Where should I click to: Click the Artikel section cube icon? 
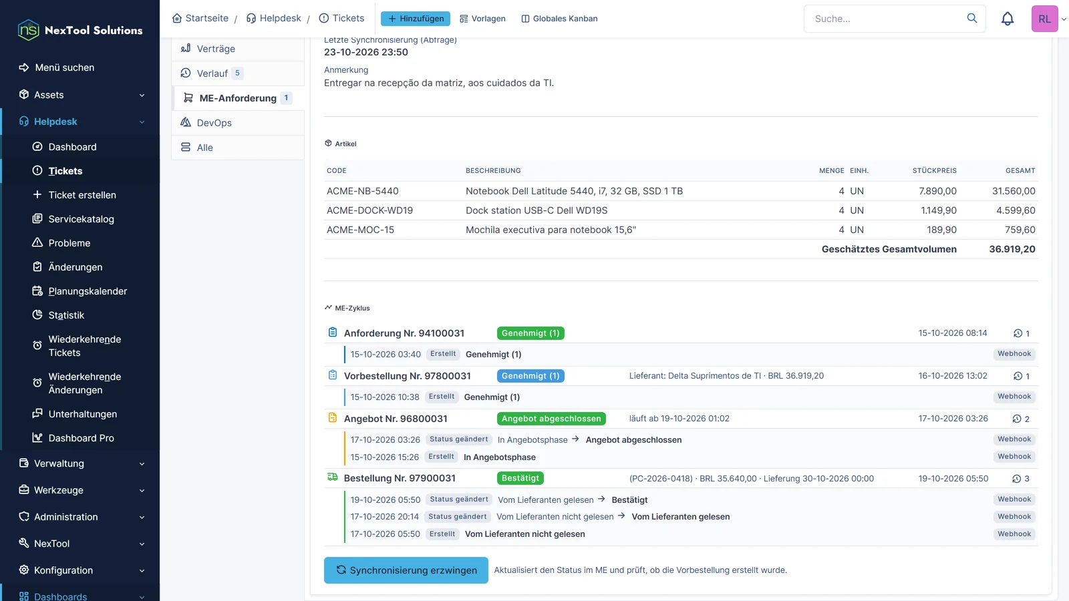pyautogui.click(x=328, y=144)
